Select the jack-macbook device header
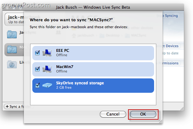This screenshot has width=193, height=129. coord(14,19)
